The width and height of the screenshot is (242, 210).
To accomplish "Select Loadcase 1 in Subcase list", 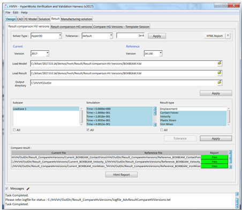I will (x=46, y=109).
